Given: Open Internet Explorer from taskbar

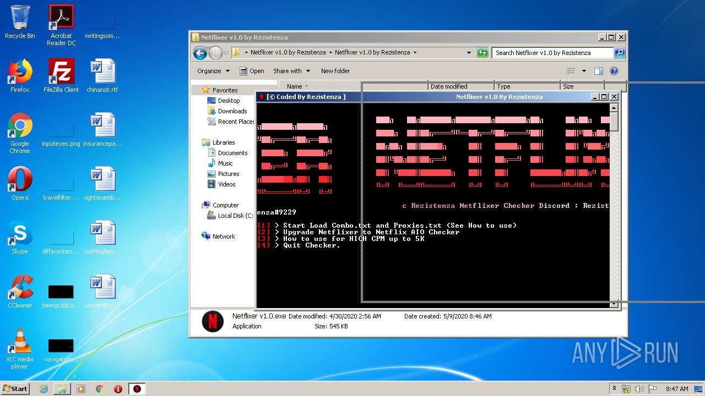Looking at the screenshot, I should pos(44,389).
